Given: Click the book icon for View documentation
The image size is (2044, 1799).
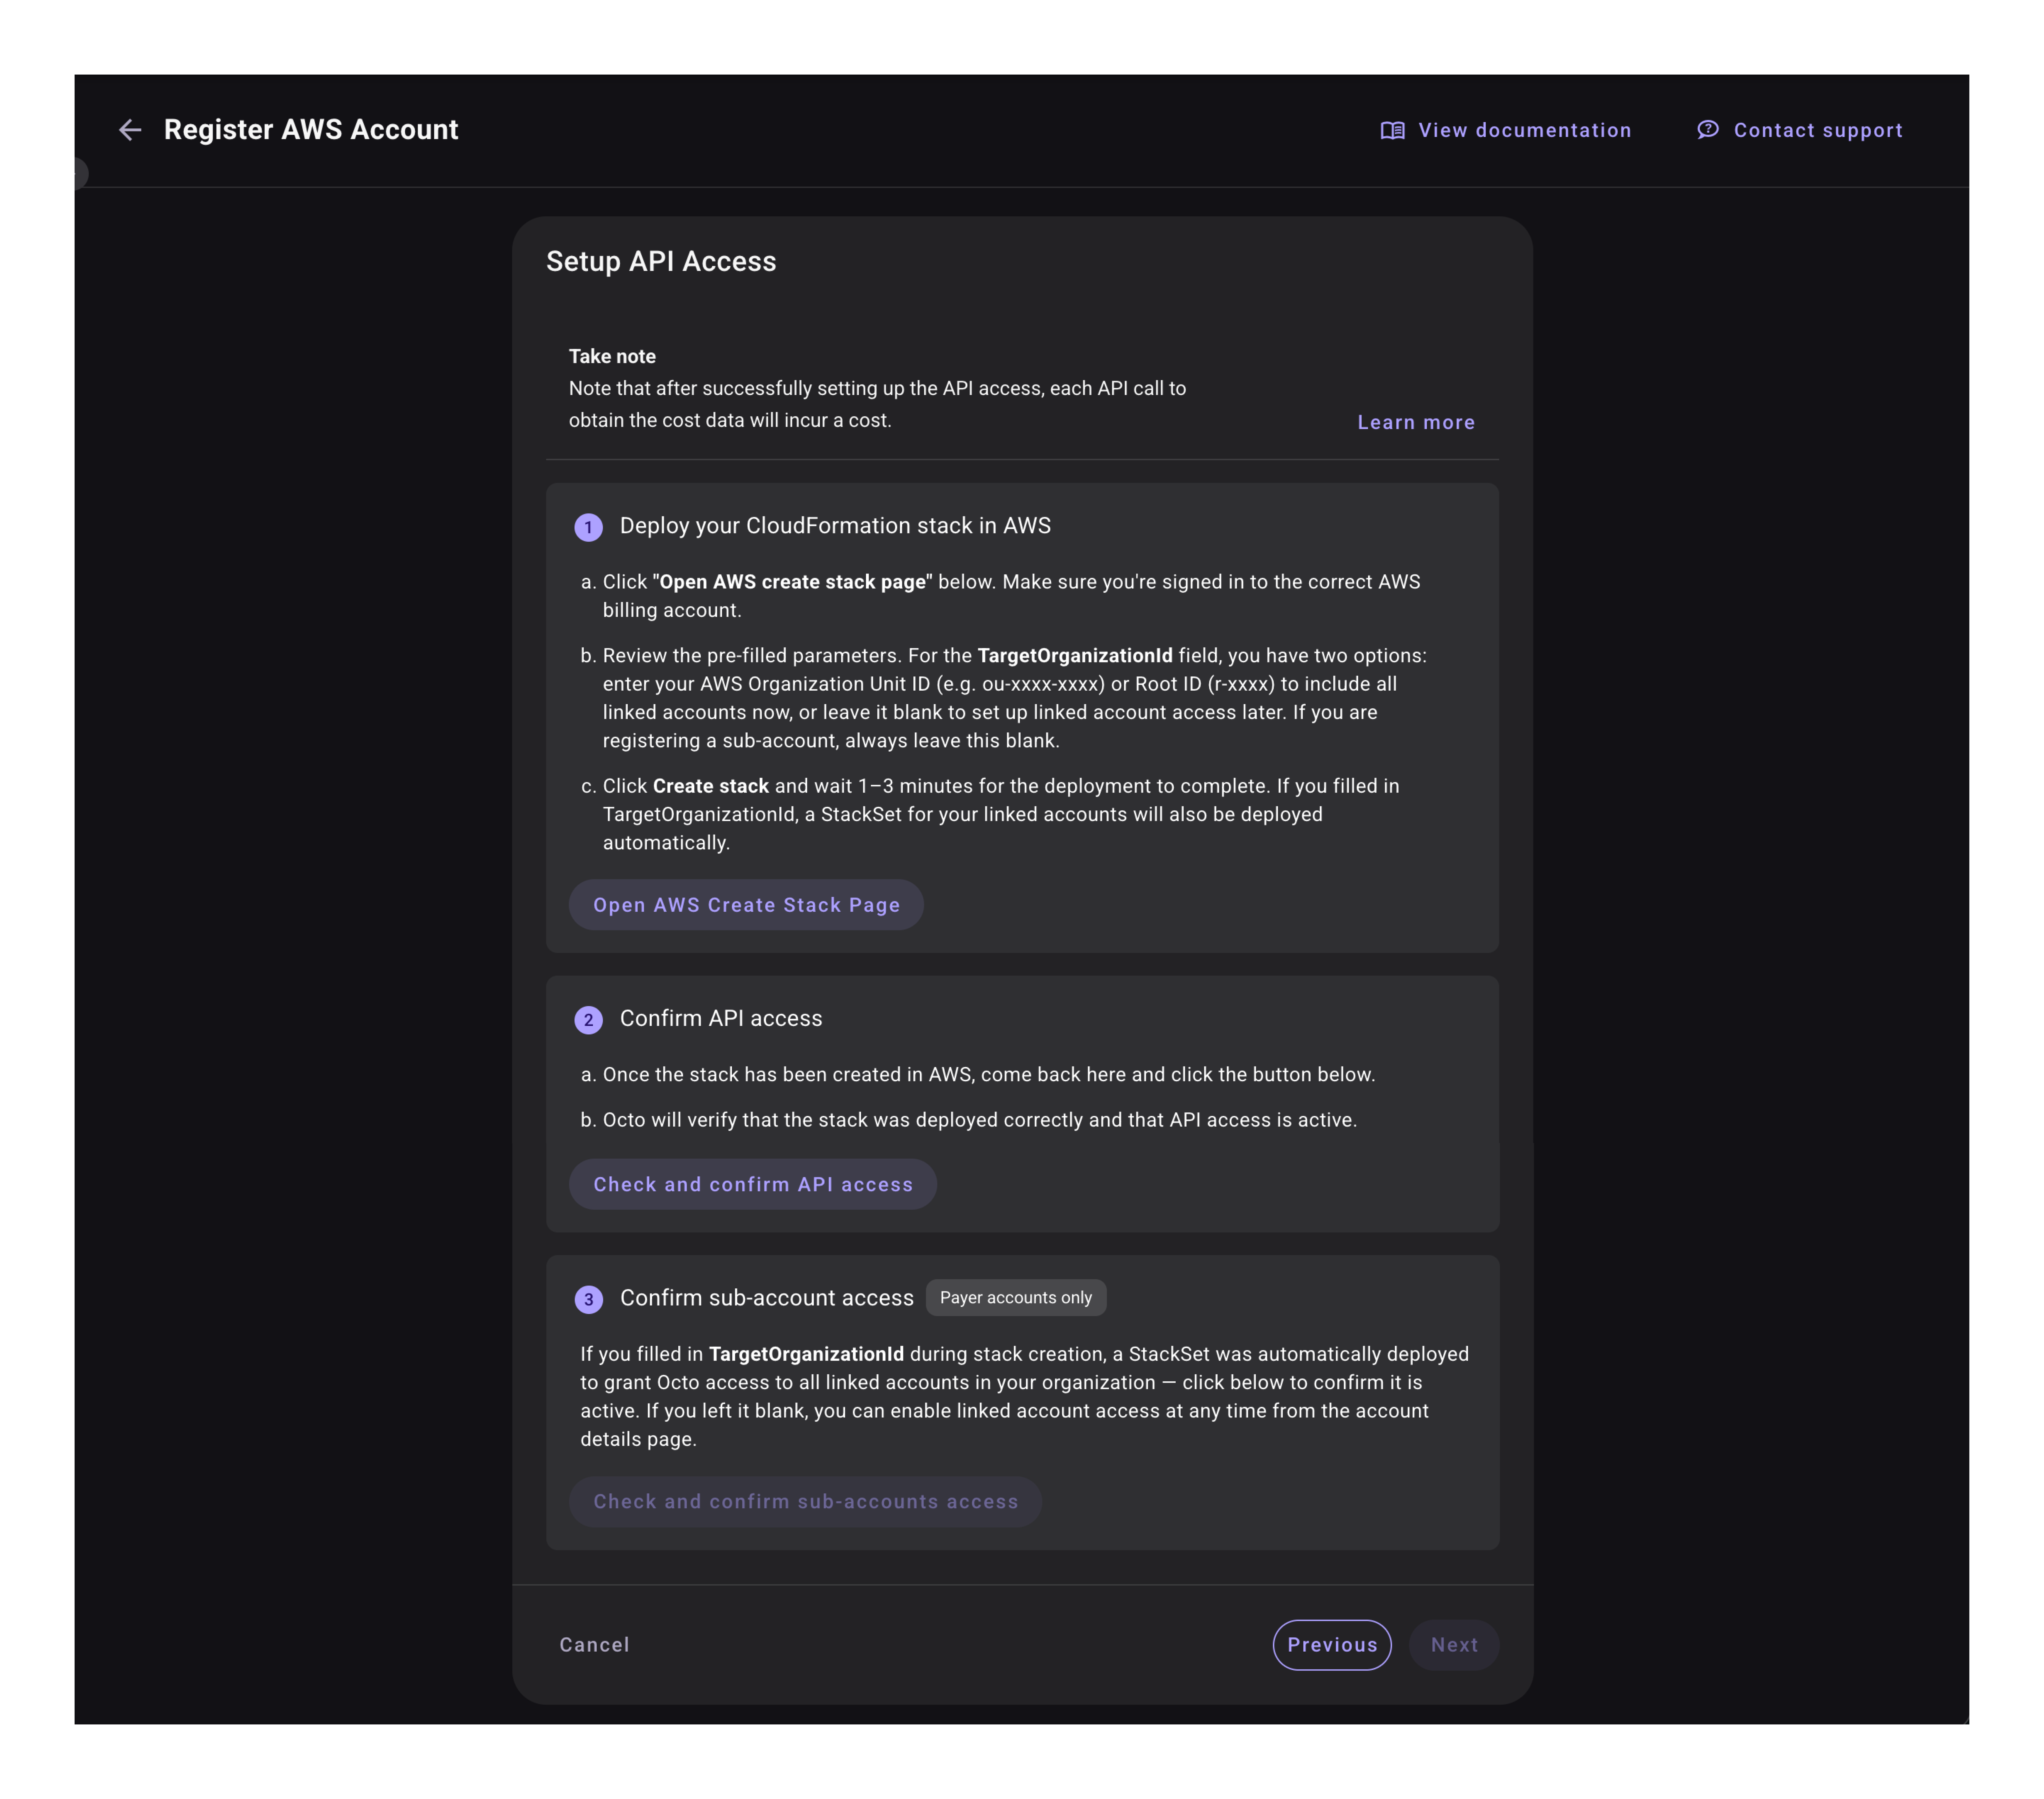Looking at the screenshot, I should coord(1392,131).
